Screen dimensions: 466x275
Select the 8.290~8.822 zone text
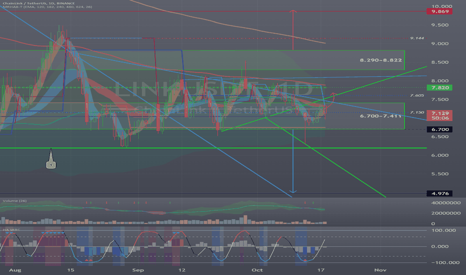tap(380, 60)
